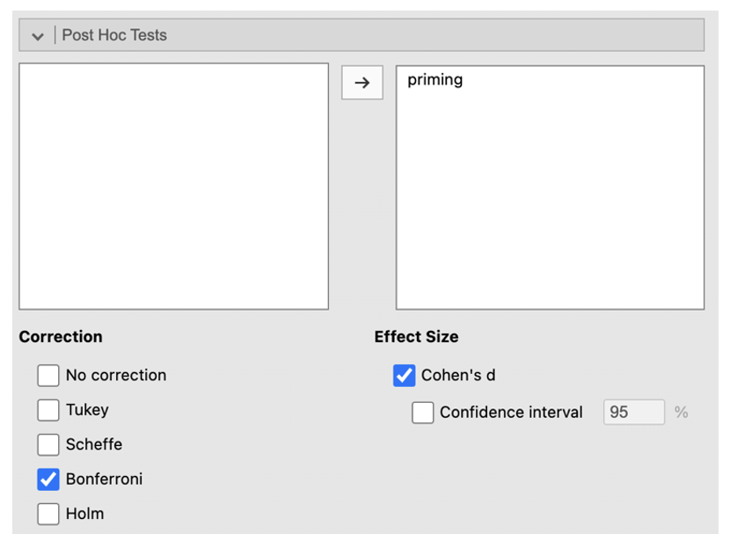The width and height of the screenshot is (730, 549).
Task: Click the Tukey label text
Action: coord(87,410)
